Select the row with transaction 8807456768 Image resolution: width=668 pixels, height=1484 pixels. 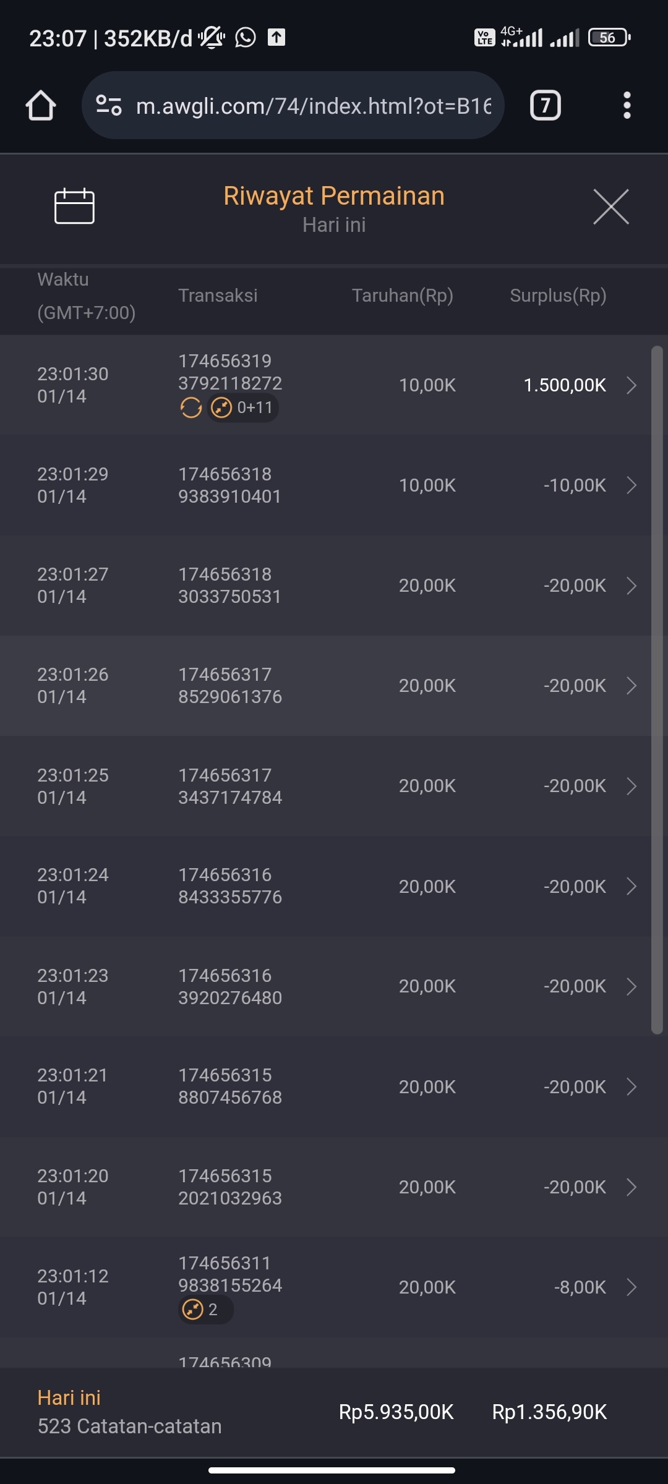(230, 1086)
